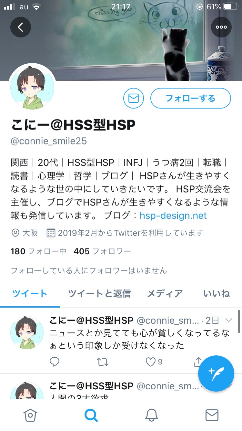
Task: Switch to いいね tab
Action: (x=217, y=293)
